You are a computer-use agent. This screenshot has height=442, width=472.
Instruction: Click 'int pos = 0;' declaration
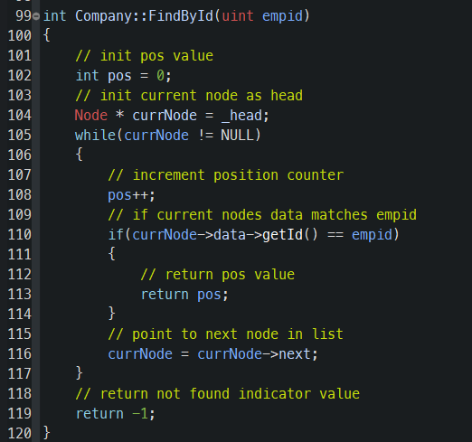(123, 76)
